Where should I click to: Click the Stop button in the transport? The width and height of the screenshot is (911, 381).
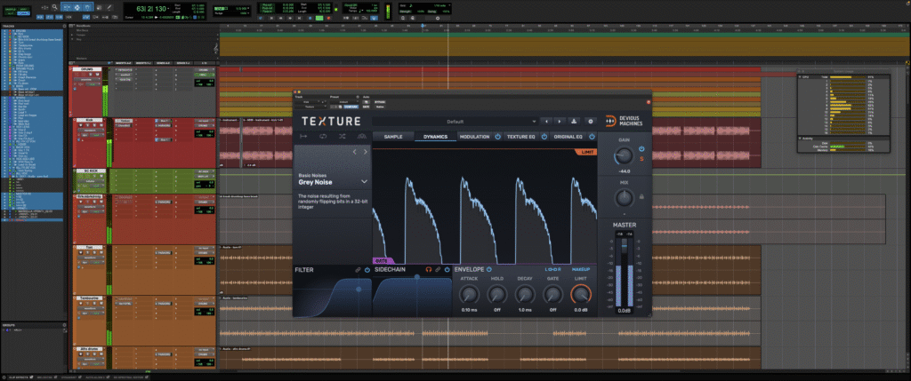pyautogui.click(x=310, y=18)
